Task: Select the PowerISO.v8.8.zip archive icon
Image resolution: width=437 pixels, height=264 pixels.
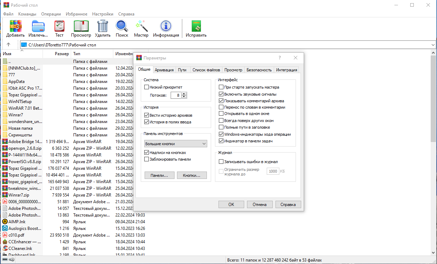Action: pyautogui.click(x=5, y=162)
